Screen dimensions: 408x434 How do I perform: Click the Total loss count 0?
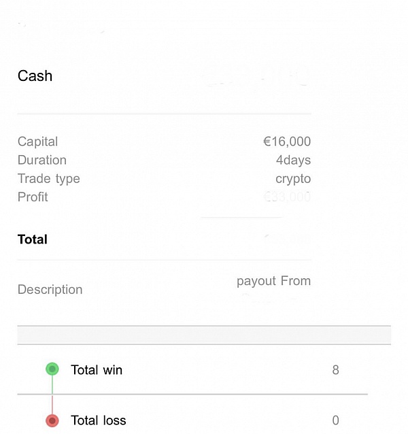coord(335,420)
